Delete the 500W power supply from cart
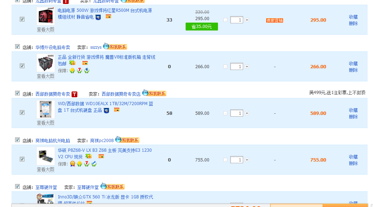 coord(353,23)
